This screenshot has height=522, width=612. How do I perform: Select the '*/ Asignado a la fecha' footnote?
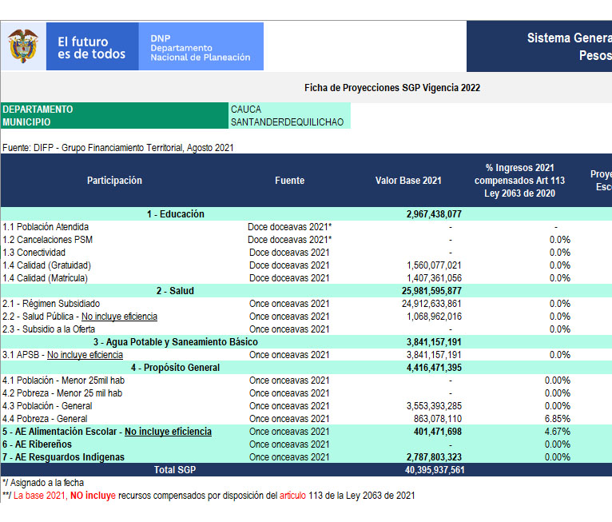coord(43,483)
